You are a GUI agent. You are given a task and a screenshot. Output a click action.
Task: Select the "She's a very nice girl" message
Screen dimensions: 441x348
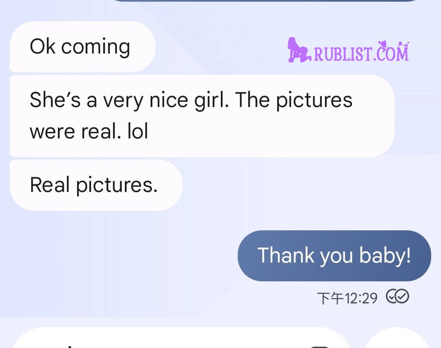(x=202, y=116)
